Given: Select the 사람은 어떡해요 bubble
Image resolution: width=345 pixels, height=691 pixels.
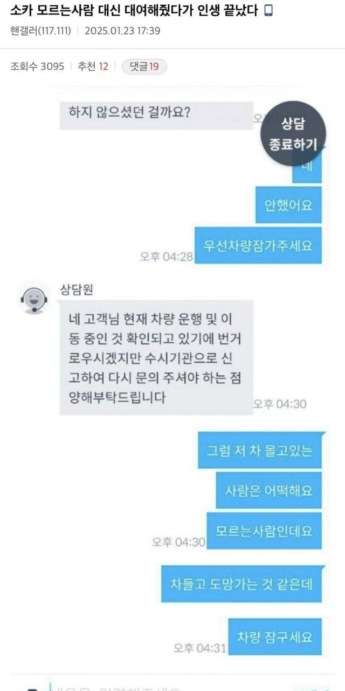Looking at the screenshot, I should (x=268, y=490).
